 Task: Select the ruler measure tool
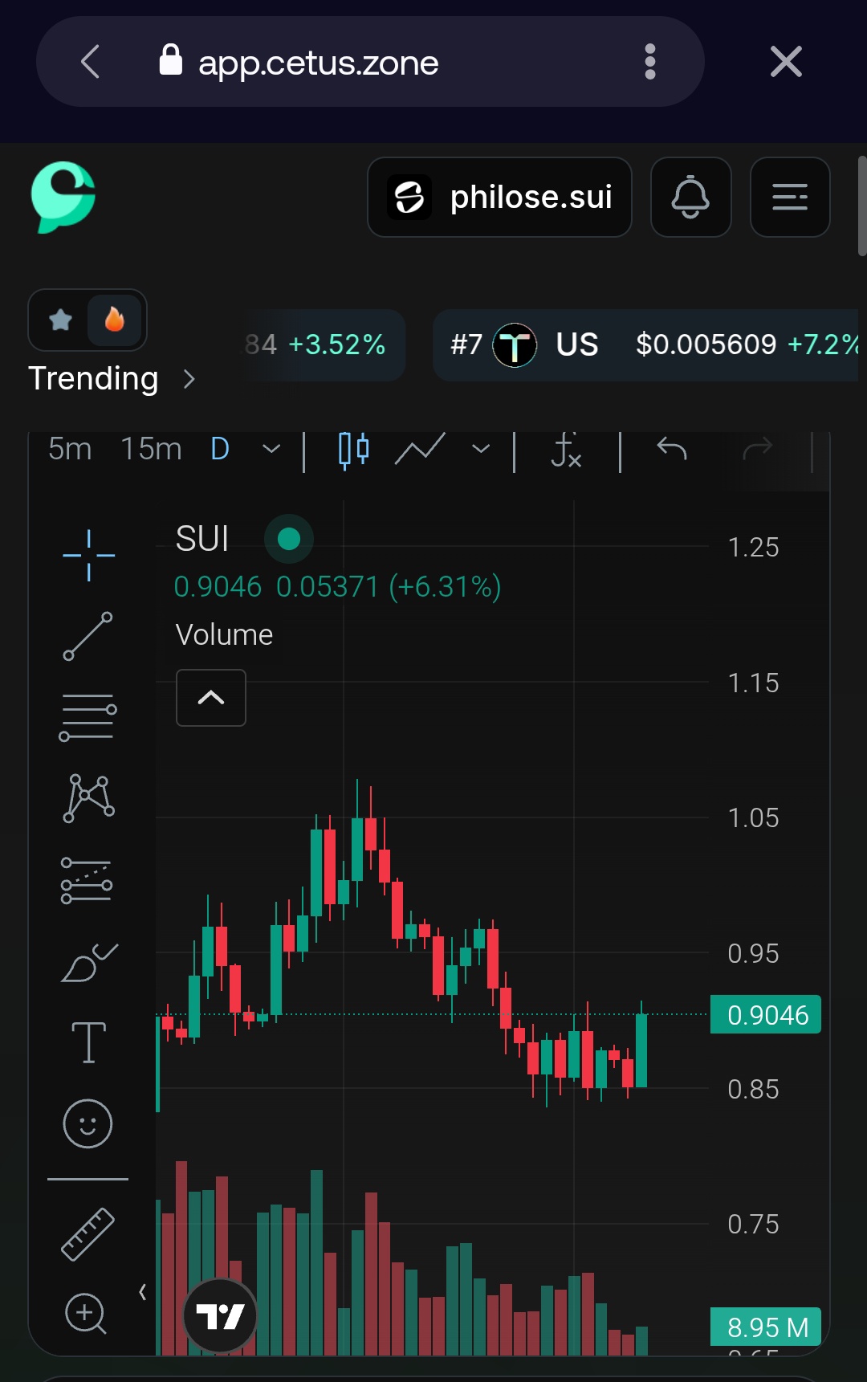88,1233
